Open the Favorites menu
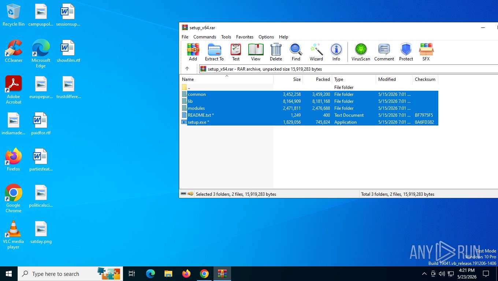The image size is (498, 281). click(x=245, y=37)
